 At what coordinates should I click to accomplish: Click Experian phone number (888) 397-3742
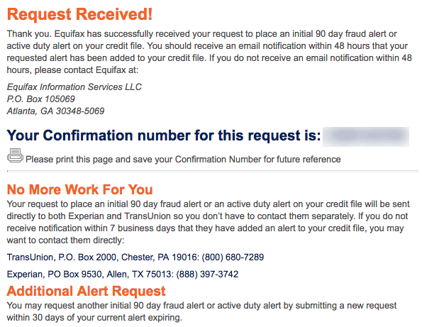pyautogui.click(x=207, y=275)
